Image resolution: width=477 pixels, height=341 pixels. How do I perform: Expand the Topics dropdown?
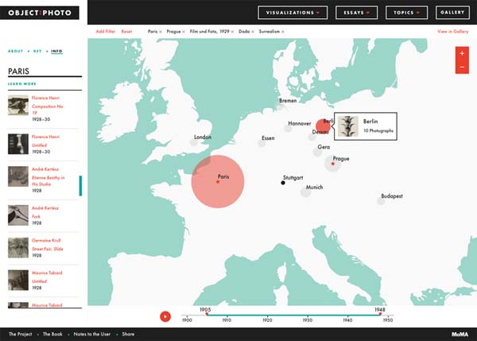[406, 13]
